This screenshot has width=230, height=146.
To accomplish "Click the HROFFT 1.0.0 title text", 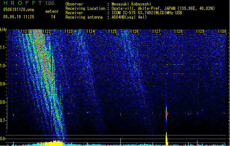I will point(29,3).
